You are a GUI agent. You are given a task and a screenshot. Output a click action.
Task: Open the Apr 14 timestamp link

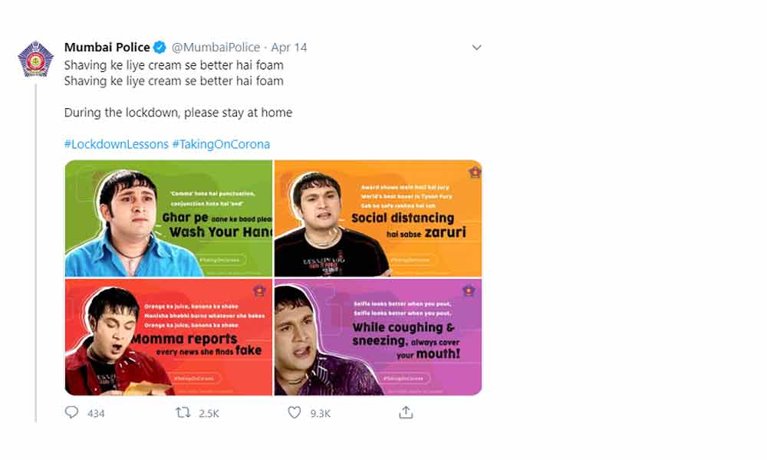pyautogui.click(x=289, y=48)
